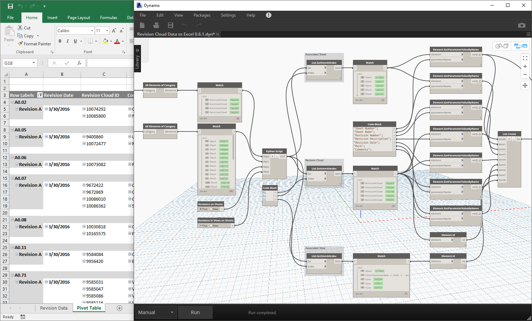Collapse Revision A under A0.06
Image resolution: width=532 pixels, height=321 pixels.
17,164
